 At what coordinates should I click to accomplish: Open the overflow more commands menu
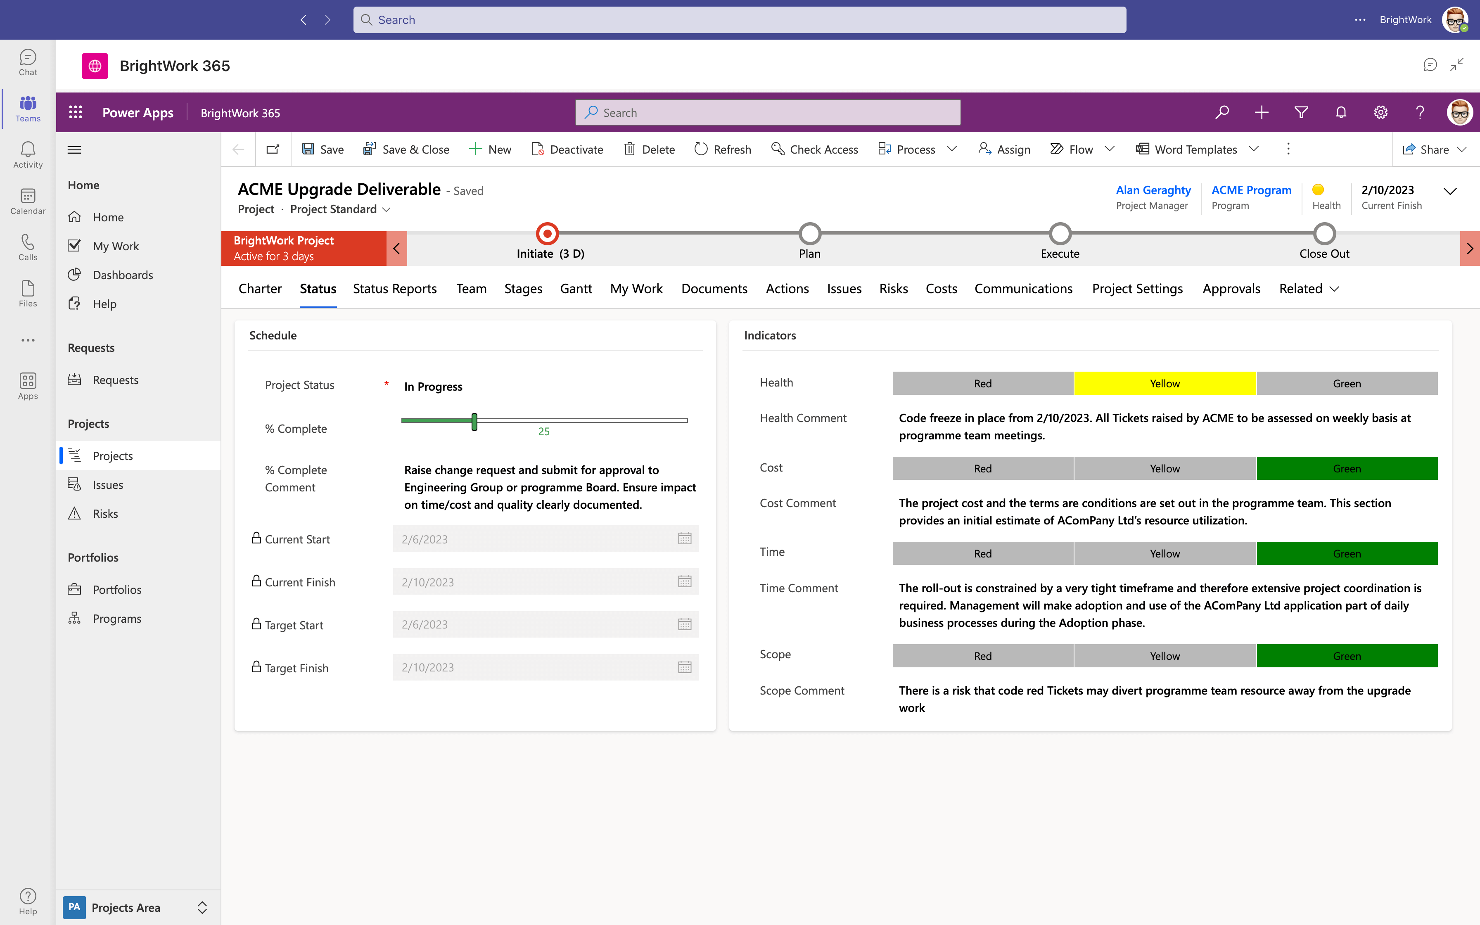[x=1288, y=149]
